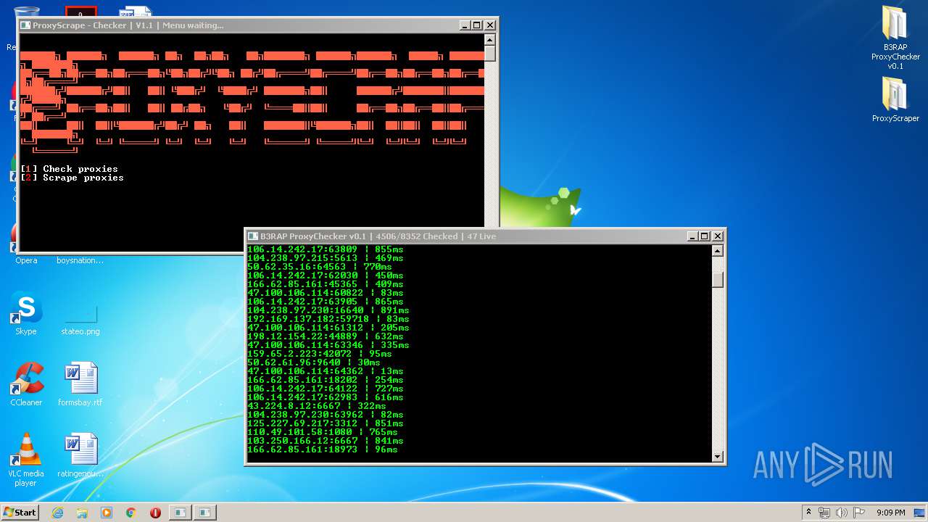Viewport: 928px width, 522px height.
Task: Switch to second console window taskbar button
Action: (204, 513)
